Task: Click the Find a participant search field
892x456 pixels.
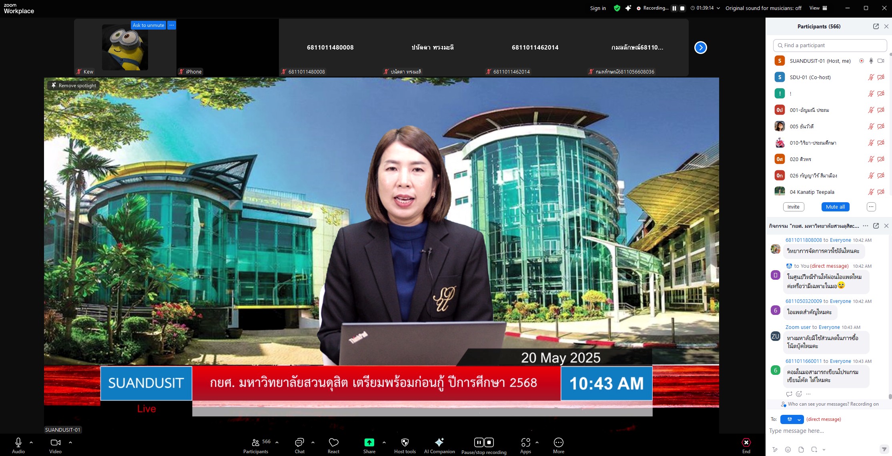Action: (830, 46)
